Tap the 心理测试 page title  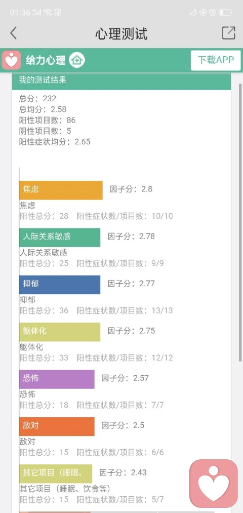click(121, 33)
